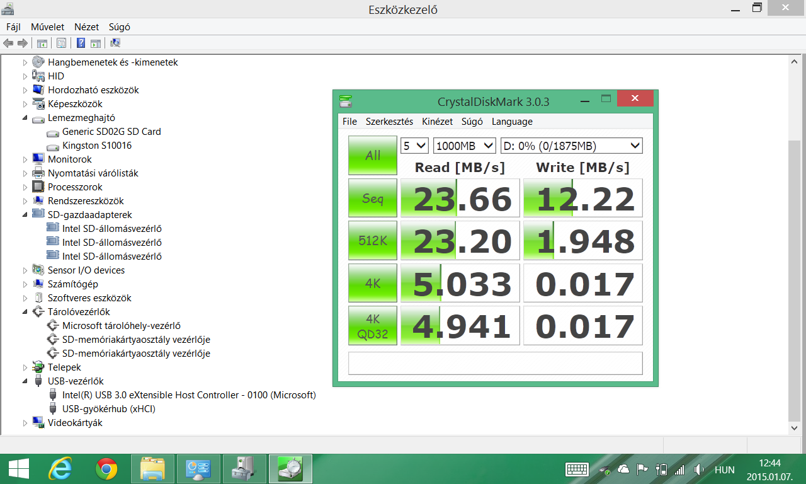806x484 pixels.
Task: Open Properties via the toolbar icon
Action: click(61, 43)
